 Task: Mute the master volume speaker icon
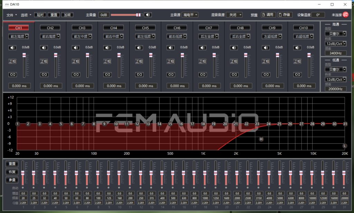point(148,15)
